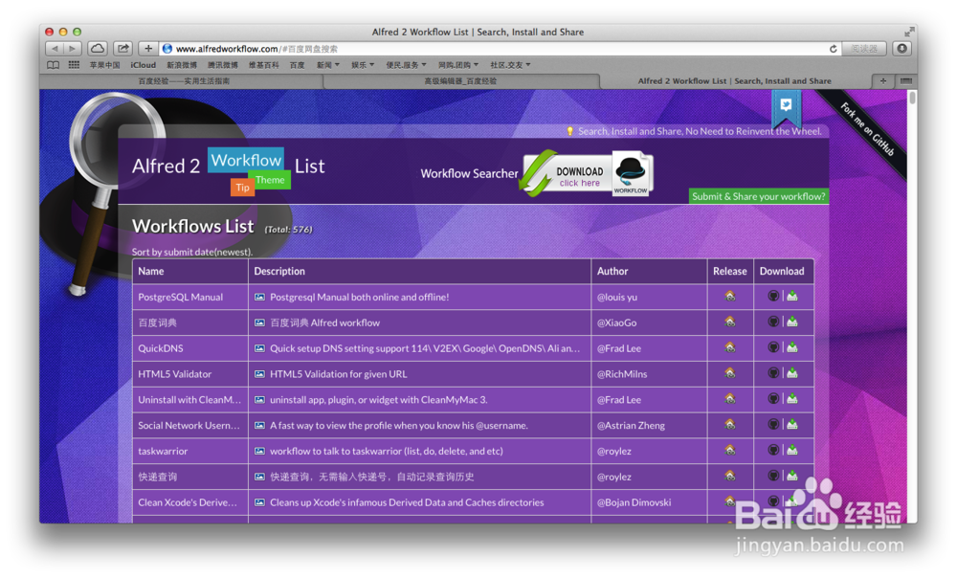This screenshot has width=957, height=578.
Task: Open Top Sites grid icon
Action: pos(74,65)
